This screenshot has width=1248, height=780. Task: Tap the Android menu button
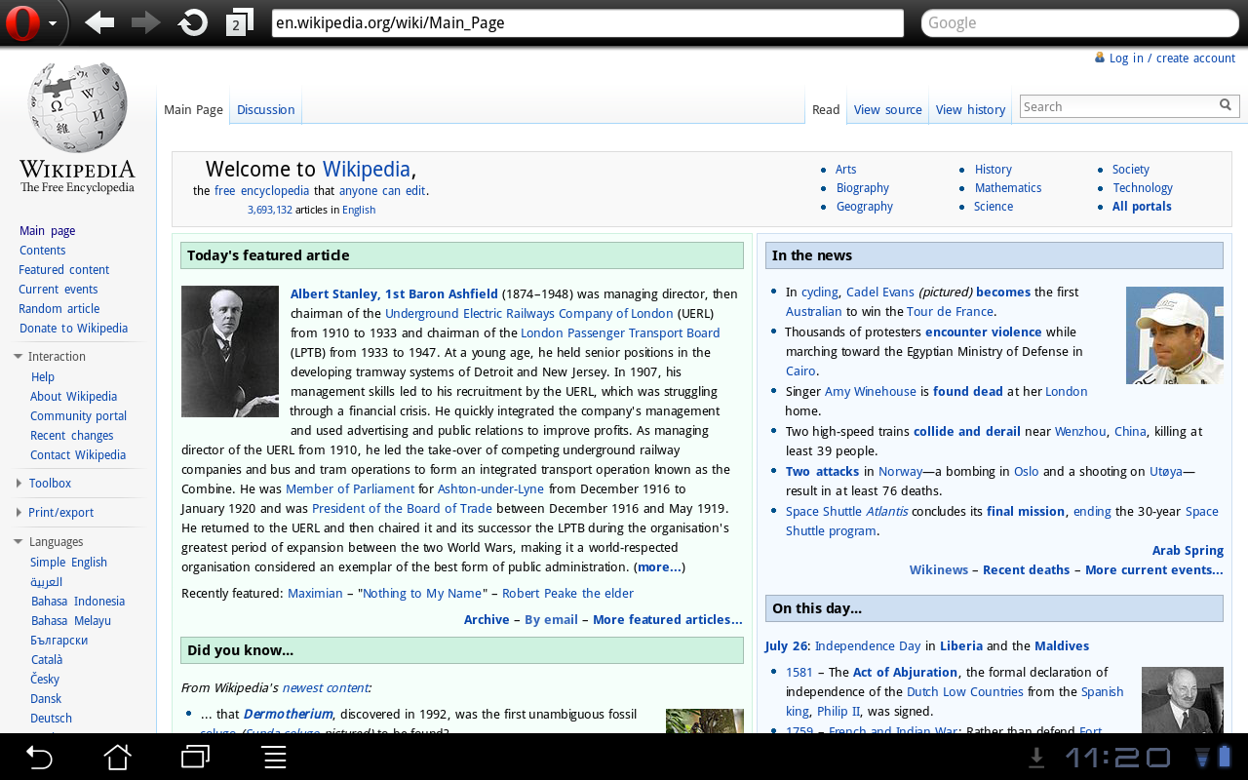pyautogui.click(x=274, y=757)
